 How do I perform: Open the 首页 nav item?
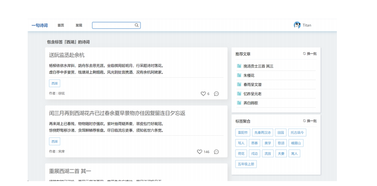61,25
